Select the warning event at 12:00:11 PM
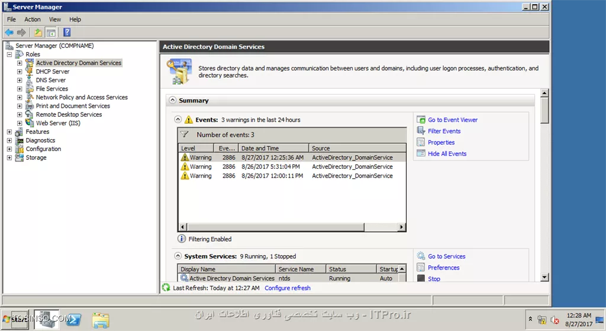The image size is (606, 331). 292,175
